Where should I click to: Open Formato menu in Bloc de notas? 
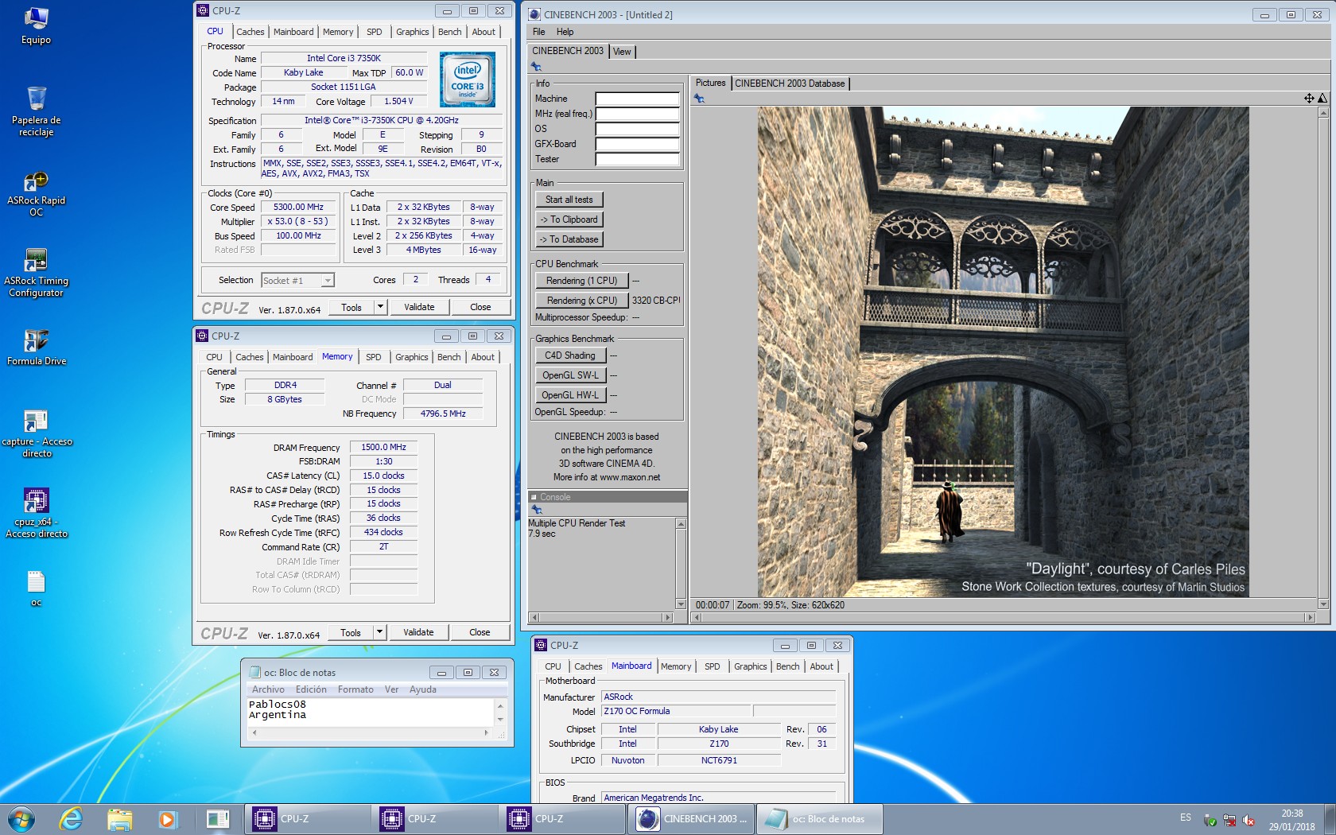tap(355, 689)
